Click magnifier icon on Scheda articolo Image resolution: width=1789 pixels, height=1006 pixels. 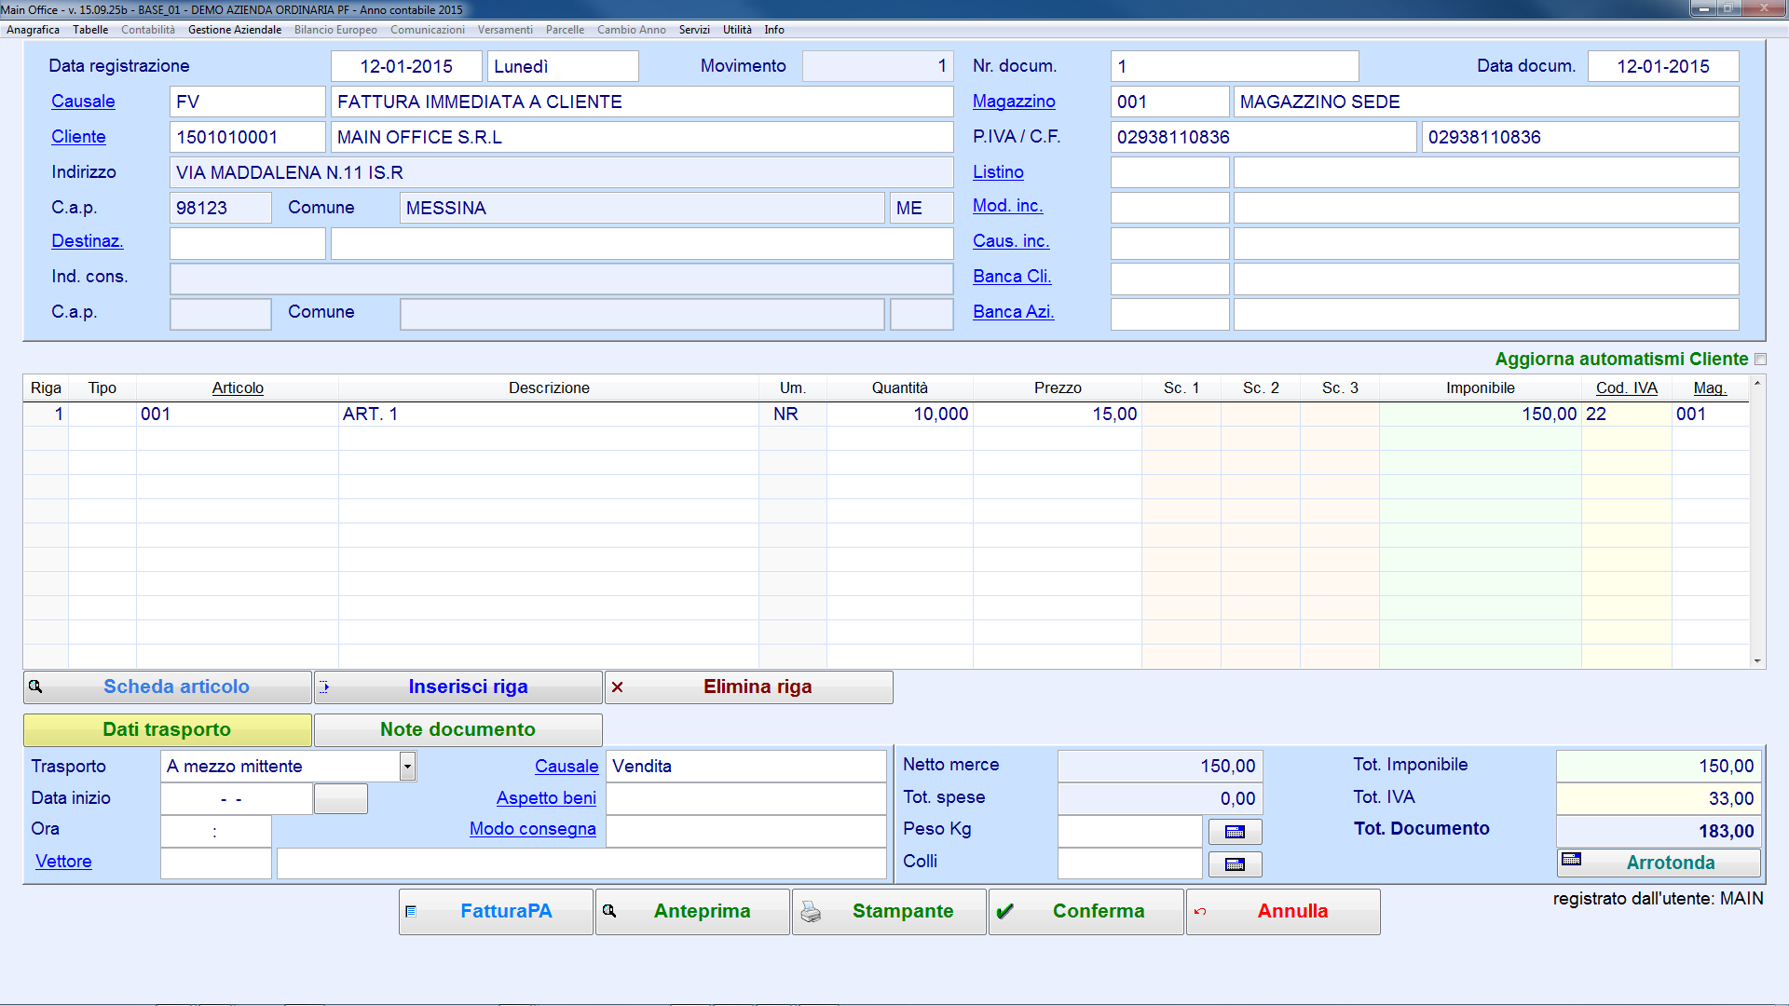pos(35,687)
